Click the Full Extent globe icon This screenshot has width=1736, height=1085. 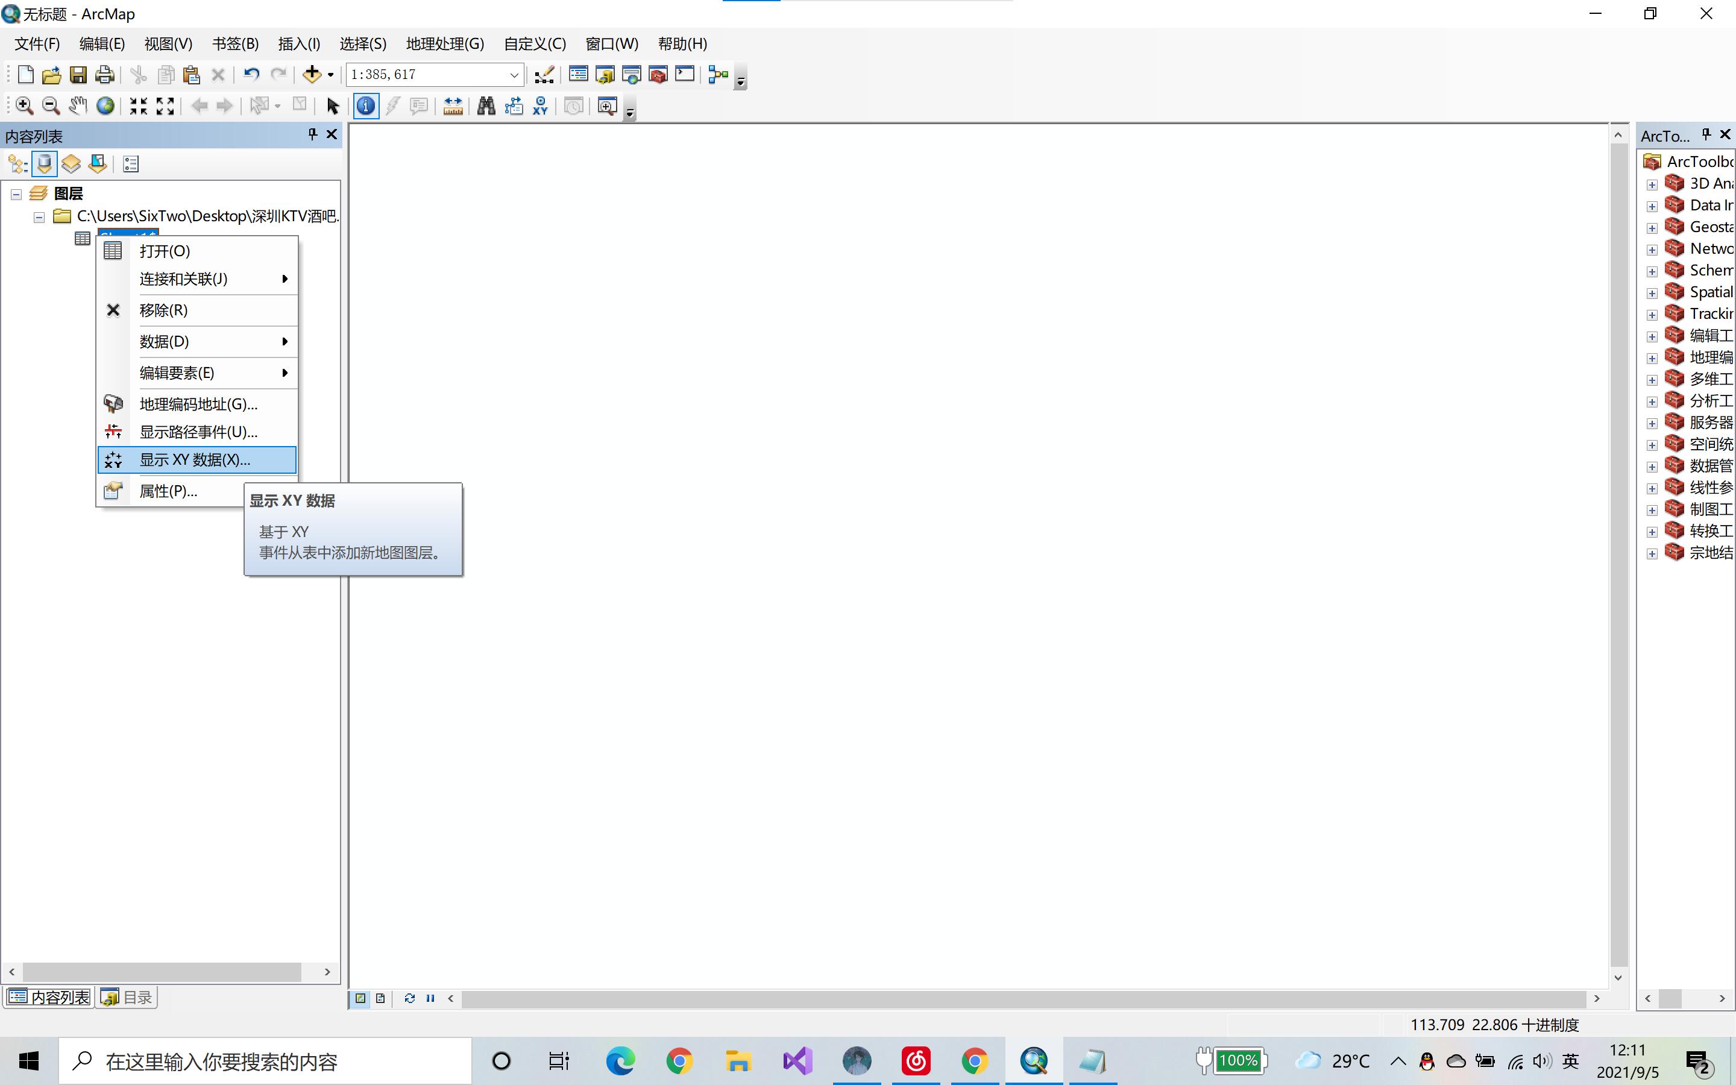click(105, 106)
